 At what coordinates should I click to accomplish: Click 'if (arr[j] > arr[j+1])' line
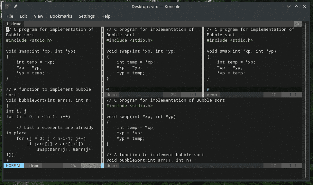55,144
